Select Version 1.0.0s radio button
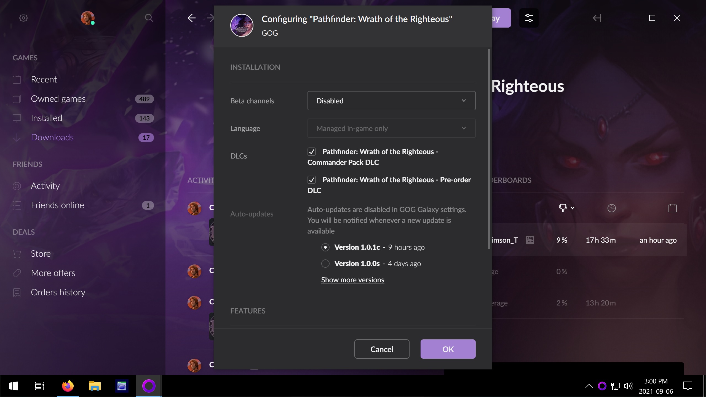The height and width of the screenshot is (397, 706). pyautogui.click(x=325, y=264)
